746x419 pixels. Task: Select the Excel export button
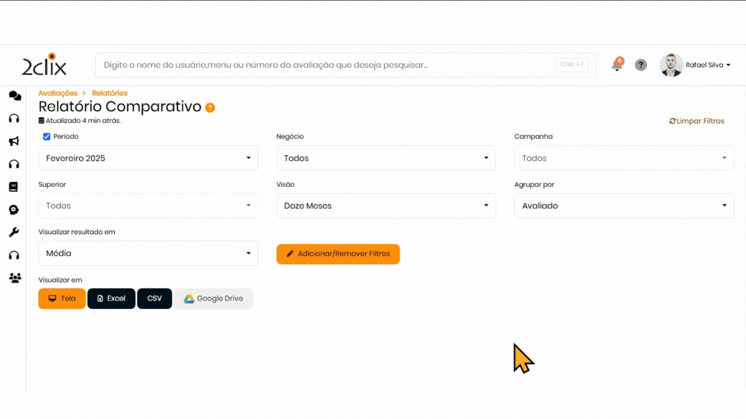pyautogui.click(x=111, y=299)
